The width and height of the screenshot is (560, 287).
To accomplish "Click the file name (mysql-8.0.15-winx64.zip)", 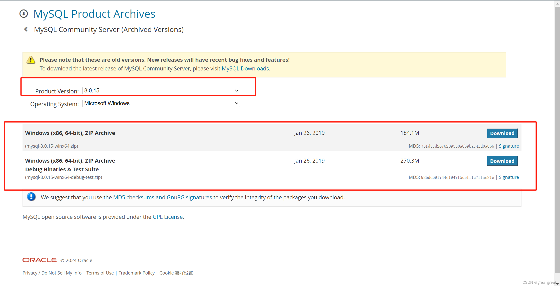I will [52, 146].
